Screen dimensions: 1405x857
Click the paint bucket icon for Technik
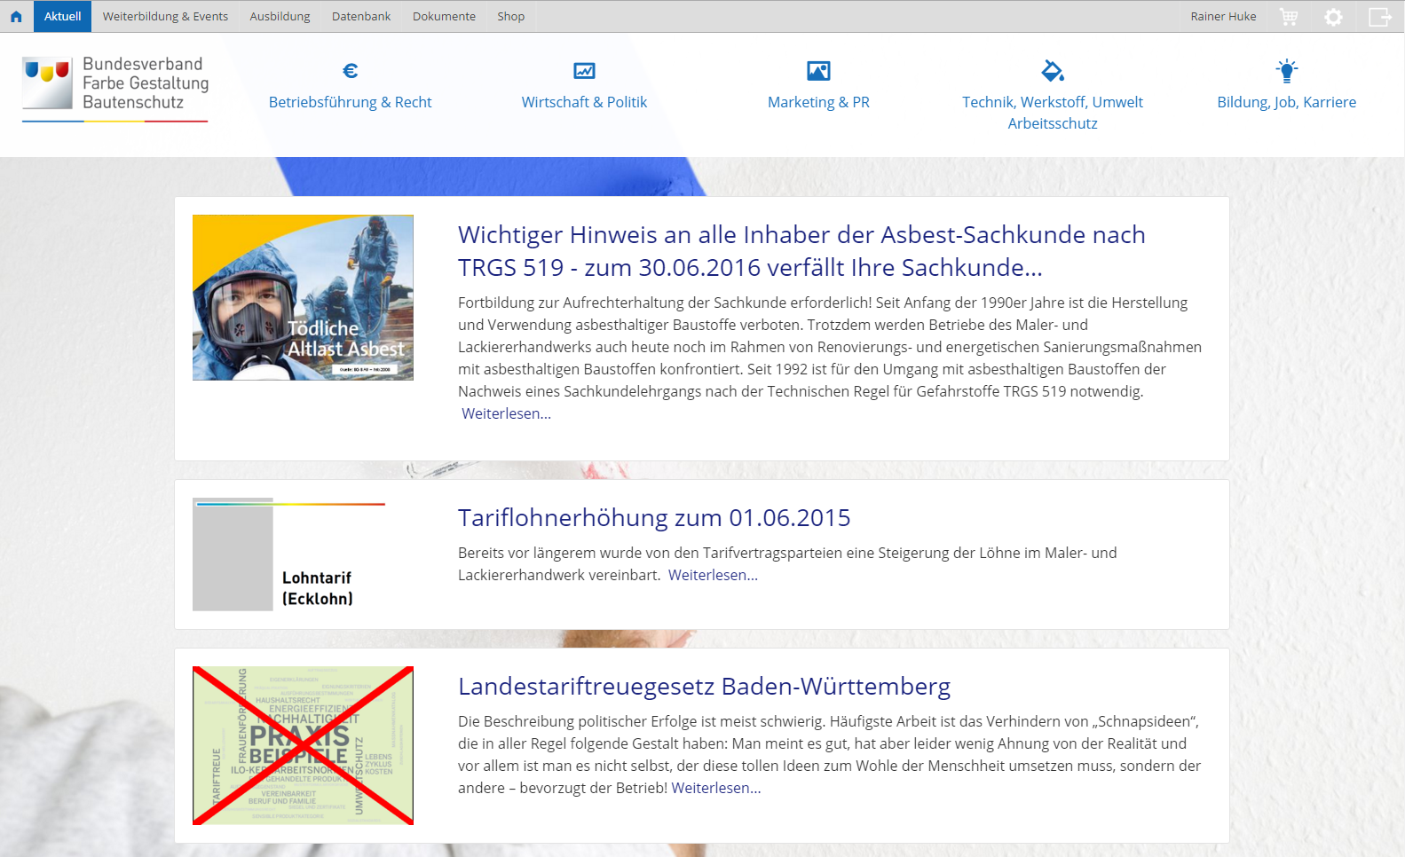point(1053,71)
